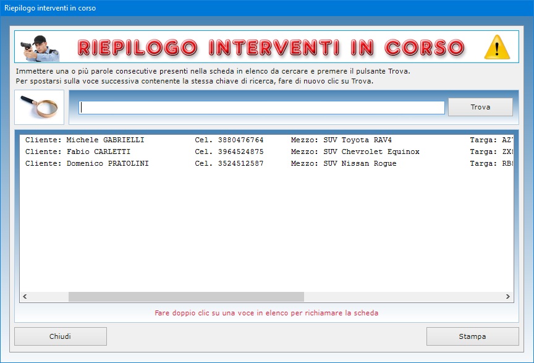This screenshot has width=534, height=363.
Task: Click phone number 3880476764 in list
Action: pyautogui.click(x=240, y=140)
